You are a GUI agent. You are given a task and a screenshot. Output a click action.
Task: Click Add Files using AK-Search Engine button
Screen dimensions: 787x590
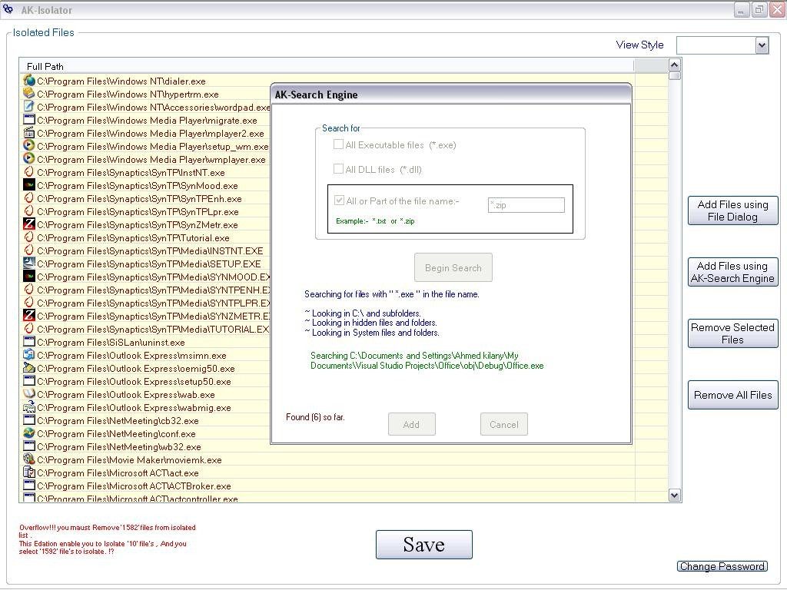click(732, 272)
